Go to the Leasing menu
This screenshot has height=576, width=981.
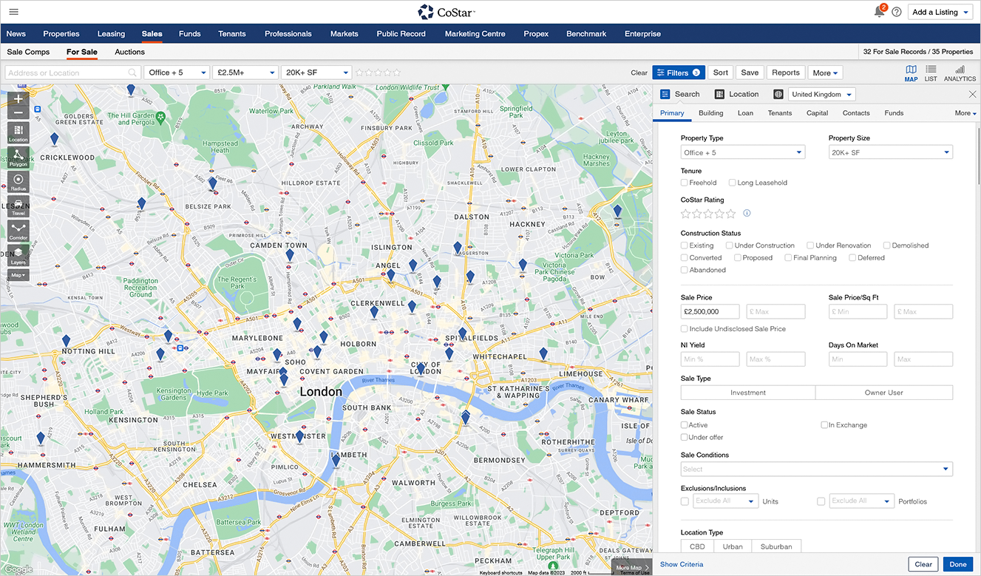click(x=111, y=33)
